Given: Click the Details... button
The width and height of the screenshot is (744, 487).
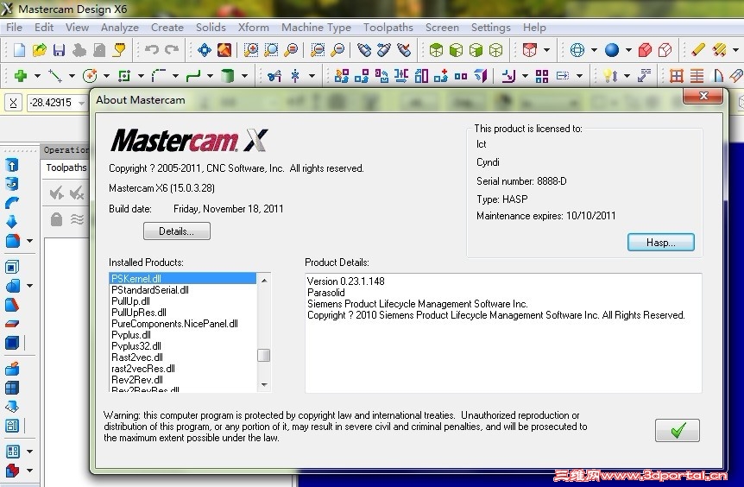Looking at the screenshot, I should click(x=177, y=231).
